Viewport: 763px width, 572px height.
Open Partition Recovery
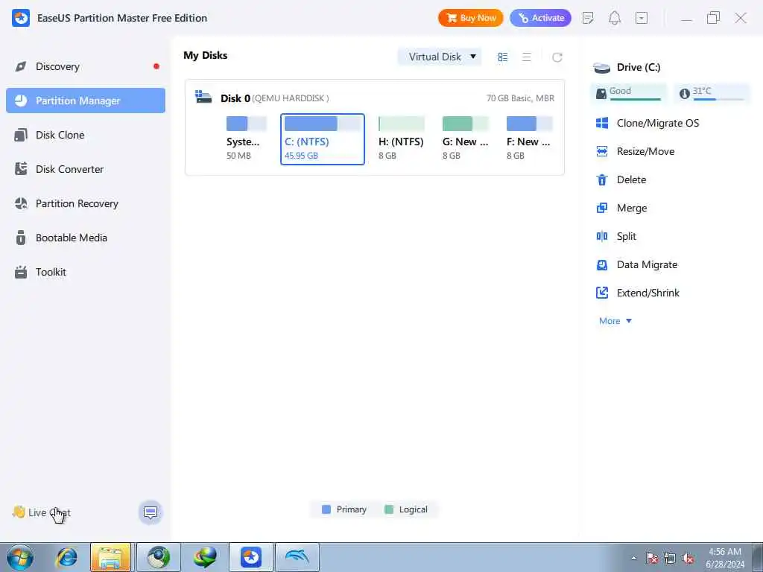tap(85, 203)
